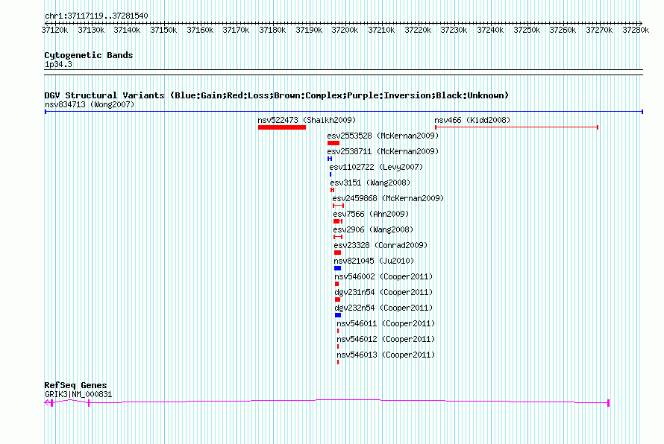Select the dgv232n54 (Cooper2011) blue block
This screenshot has width=664, height=444.
click(338, 315)
